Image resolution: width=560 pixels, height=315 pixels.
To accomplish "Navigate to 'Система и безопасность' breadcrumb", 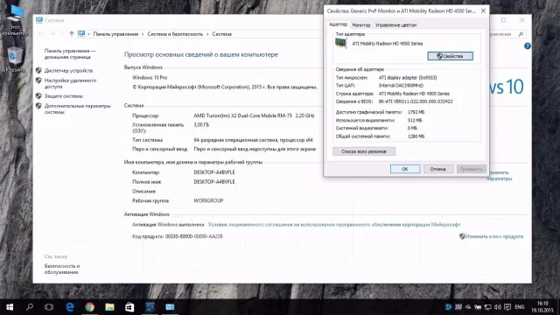I will pyautogui.click(x=175, y=34).
